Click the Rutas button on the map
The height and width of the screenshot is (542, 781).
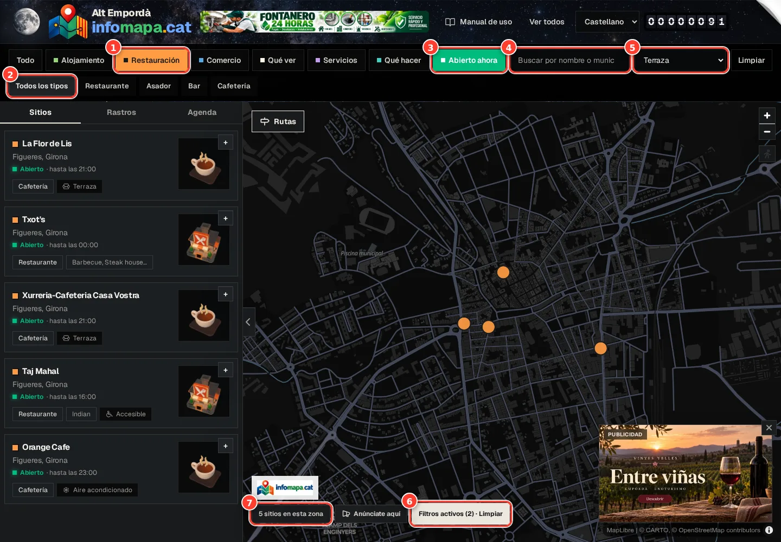click(278, 121)
